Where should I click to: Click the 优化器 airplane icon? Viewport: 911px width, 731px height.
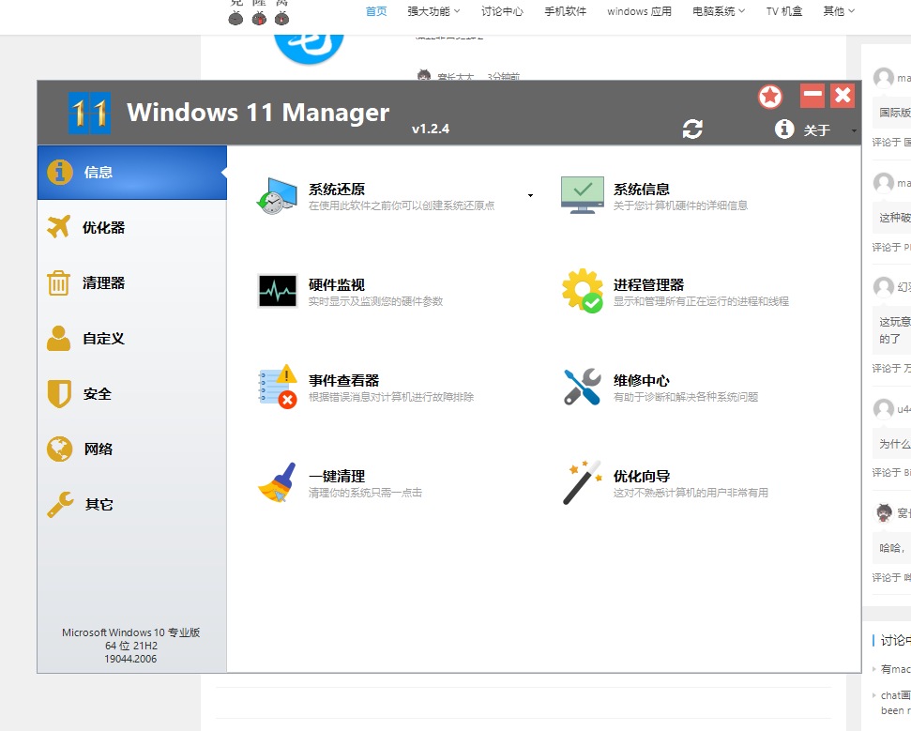(59, 227)
